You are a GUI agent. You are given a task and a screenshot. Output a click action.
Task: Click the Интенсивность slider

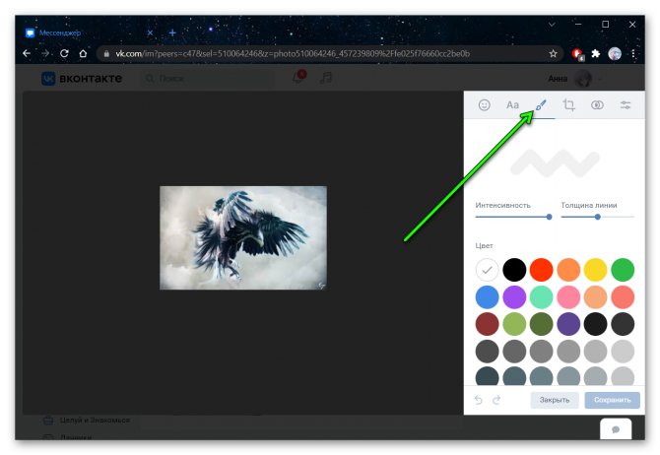tap(513, 217)
